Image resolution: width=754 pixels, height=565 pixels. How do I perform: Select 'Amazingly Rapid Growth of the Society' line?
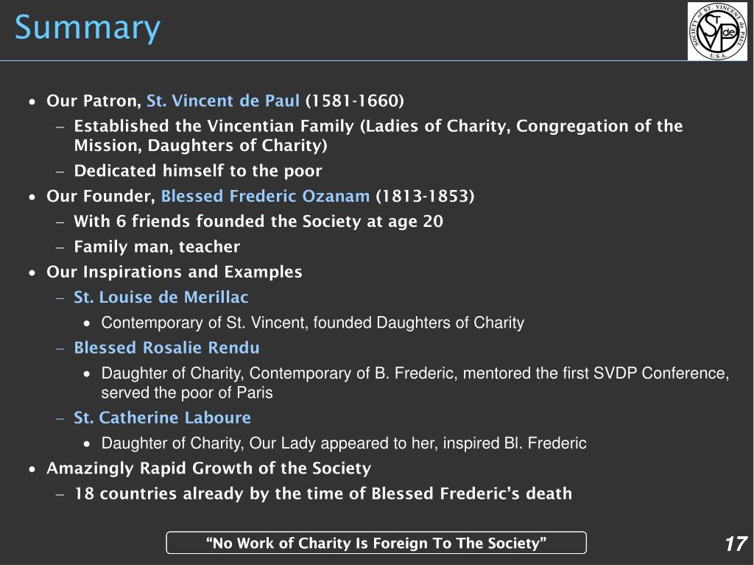[x=208, y=469]
